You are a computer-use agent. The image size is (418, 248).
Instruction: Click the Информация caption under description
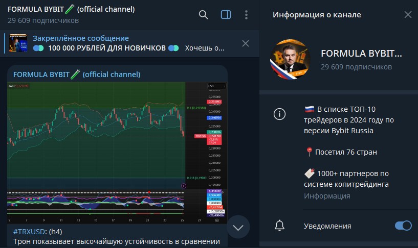pyautogui.click(x=327, y=196)
